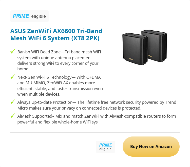Click the AiMesh Supported feature description
The image size is (190, 167).
pos(97,119)
